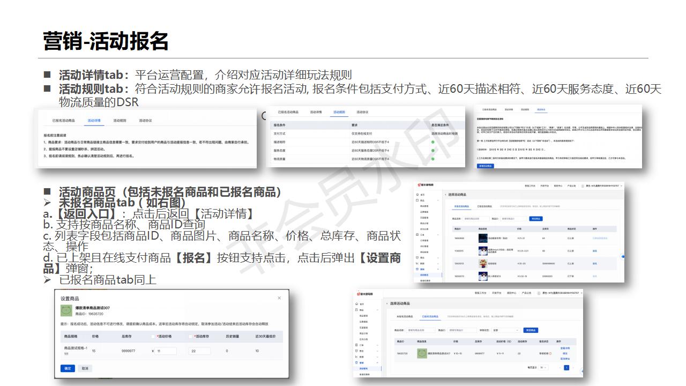The image size is (686, 386).
Task: Click the back arrow beside 选择活动商品 in lower panel
Action: [x=387, y=303]
